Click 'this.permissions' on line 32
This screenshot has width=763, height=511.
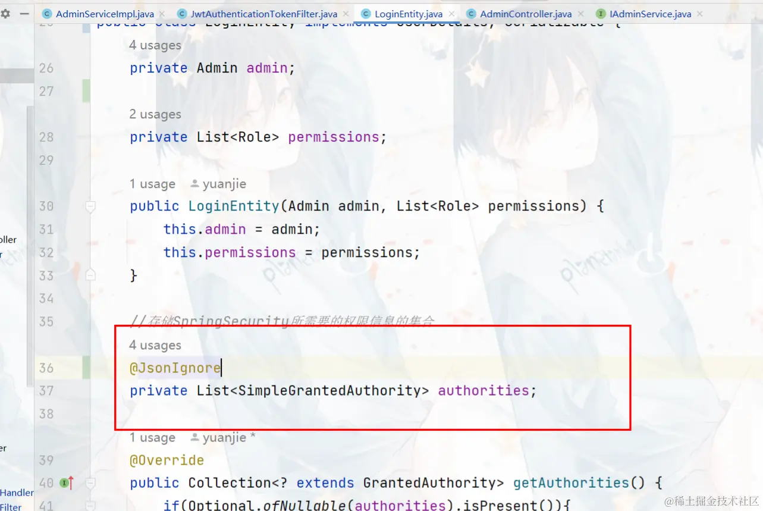[x=230, y=253]
